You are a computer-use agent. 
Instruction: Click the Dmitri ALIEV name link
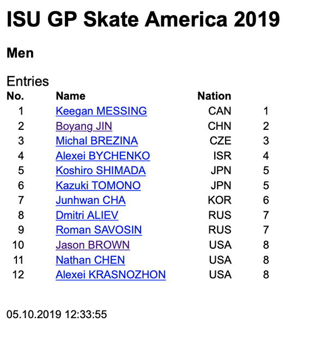coord(87,216)
